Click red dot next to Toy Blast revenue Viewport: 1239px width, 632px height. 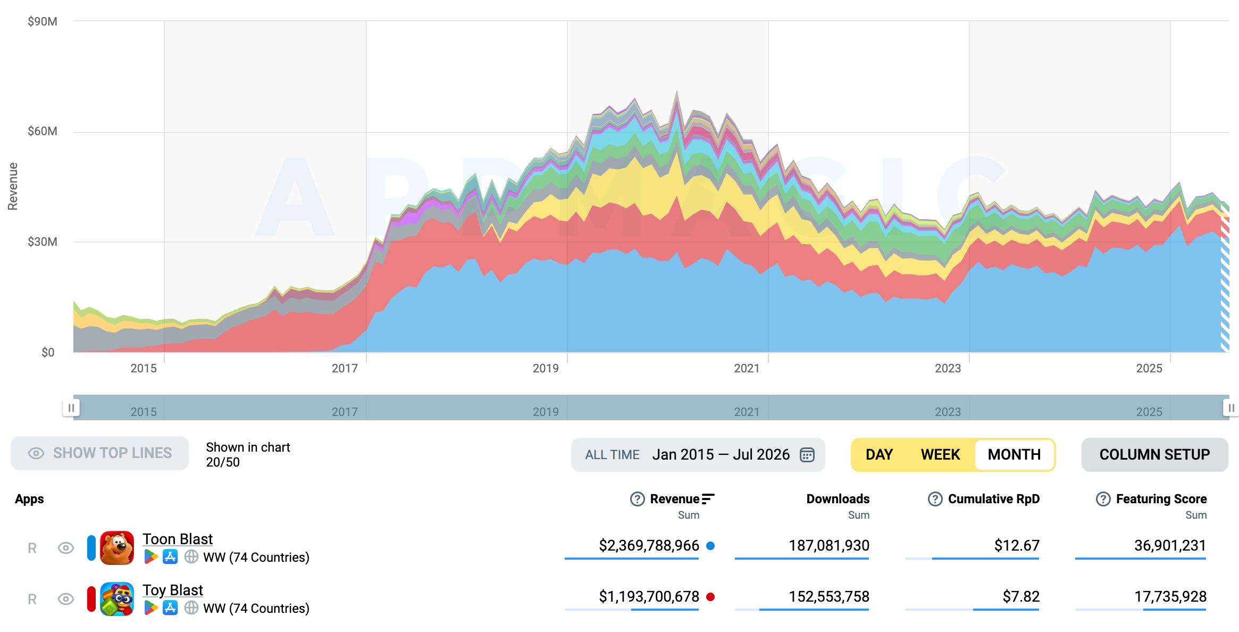click(710, 597)
